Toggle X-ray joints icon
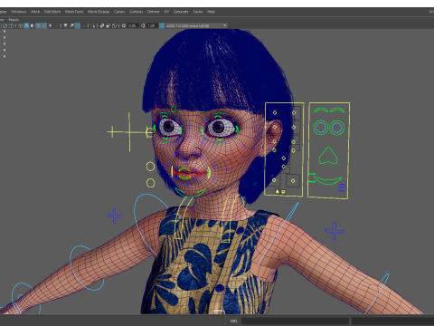434x326 pixels. coord(114,25)
